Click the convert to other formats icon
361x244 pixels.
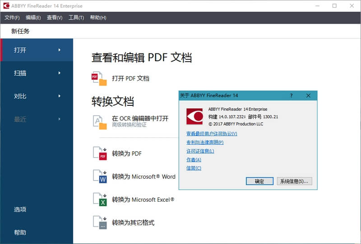pyautogui.click(x=100, y=222)
